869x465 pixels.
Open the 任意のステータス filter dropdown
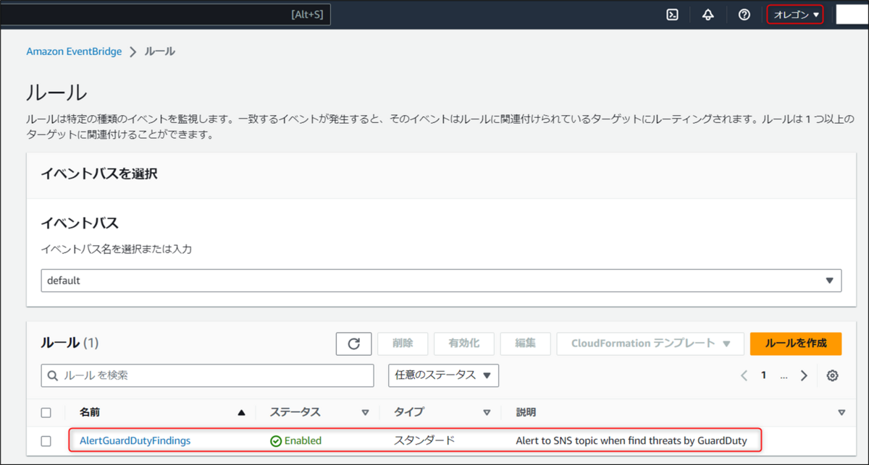point(443,375)
